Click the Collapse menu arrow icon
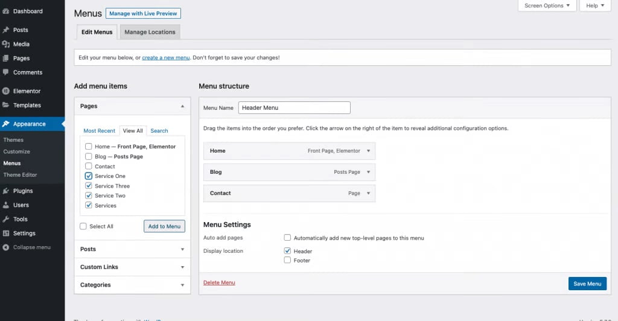This screenshot has height=321, width=618. 6,247
